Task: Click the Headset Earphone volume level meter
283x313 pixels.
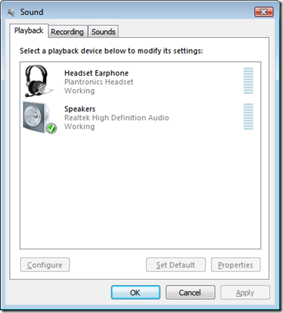Action: click(x=248, y=81)
